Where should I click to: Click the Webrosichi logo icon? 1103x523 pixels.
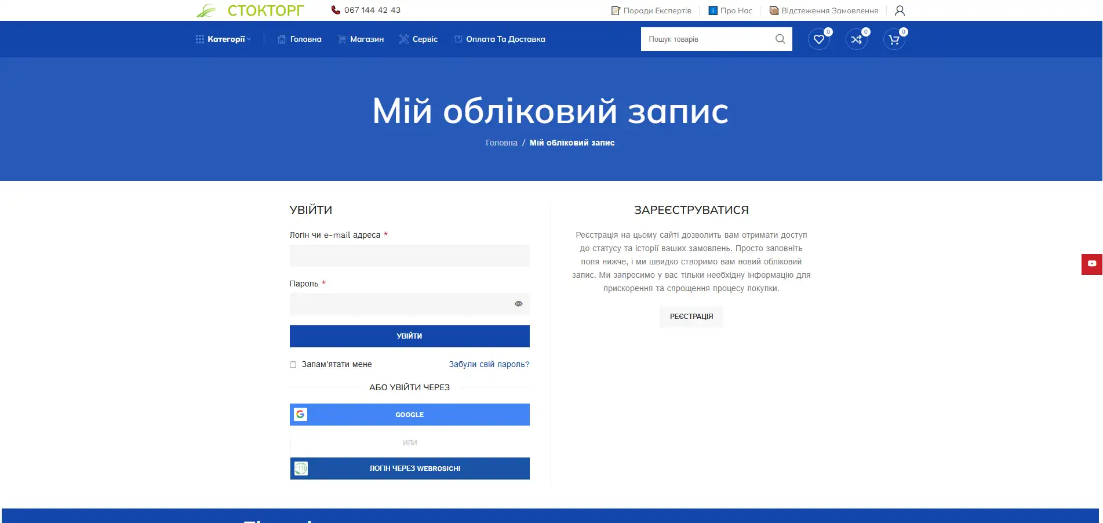pos(301,468)
